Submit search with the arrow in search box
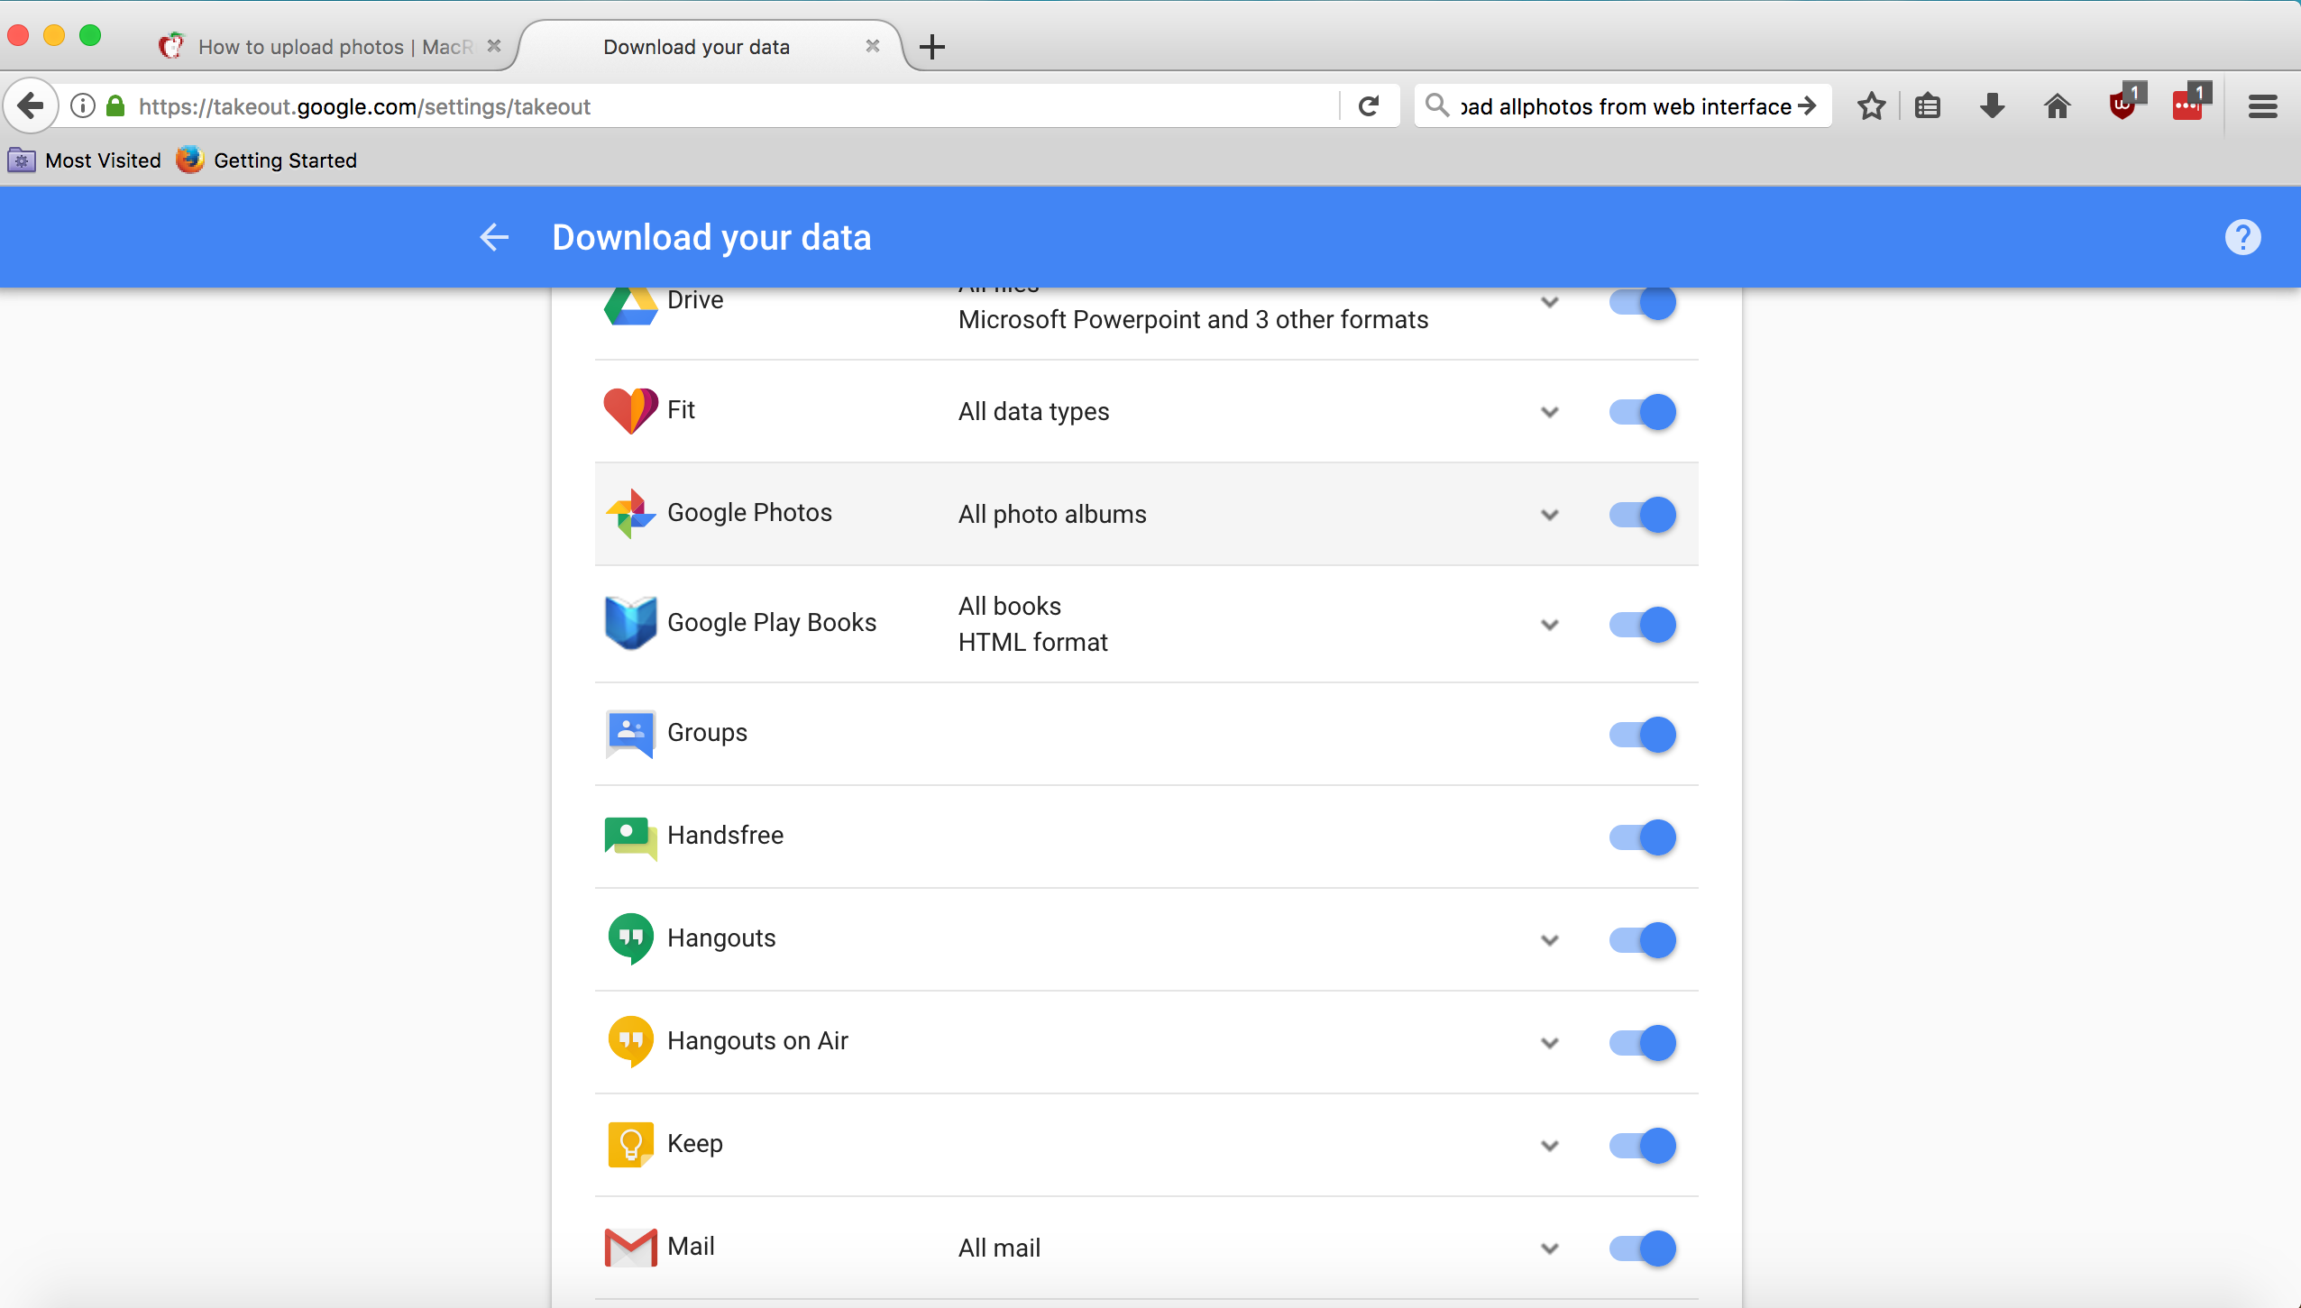This screenshot has height=1308, width=2301. point(1807,106)
